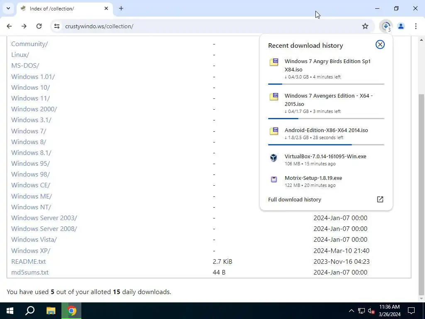Open the Windows 3.1/ folder link
Viewport: 425px width, 319px height.
click(x=31, y=120)
